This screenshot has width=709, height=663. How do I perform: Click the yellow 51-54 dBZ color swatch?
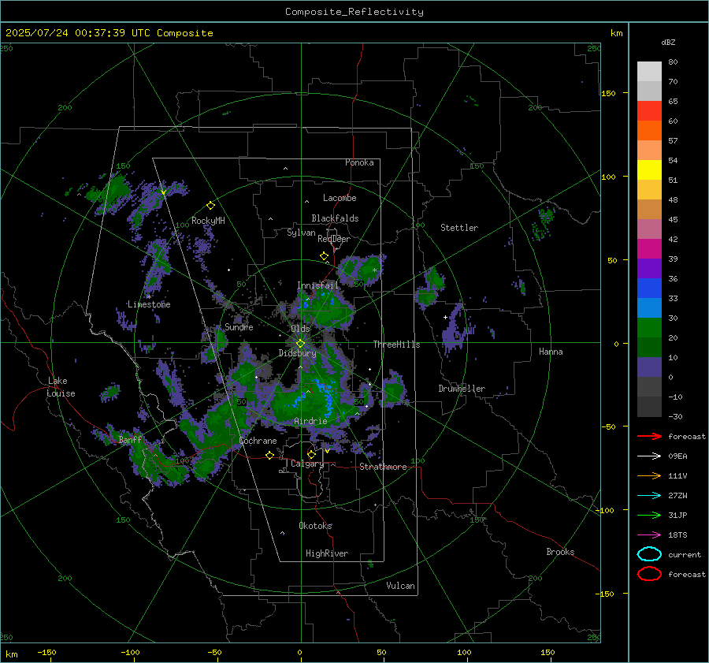[x=649, y=170]
